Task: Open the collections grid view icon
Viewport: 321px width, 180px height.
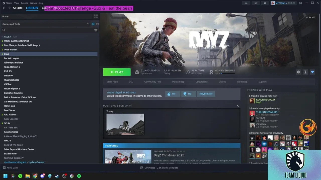Action: tap(96, 16)
